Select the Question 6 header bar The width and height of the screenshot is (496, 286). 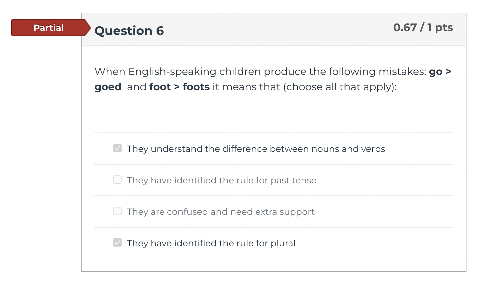(273, 29)
